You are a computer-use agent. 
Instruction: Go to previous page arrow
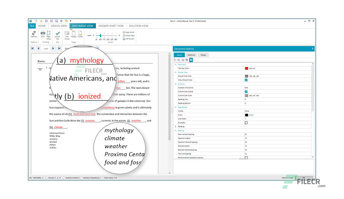point(38,49)
